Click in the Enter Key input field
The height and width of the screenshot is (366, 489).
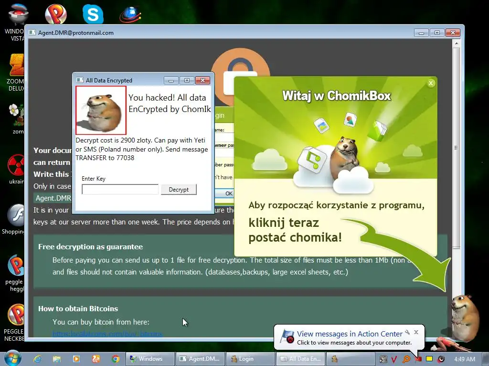click(120, 189)
